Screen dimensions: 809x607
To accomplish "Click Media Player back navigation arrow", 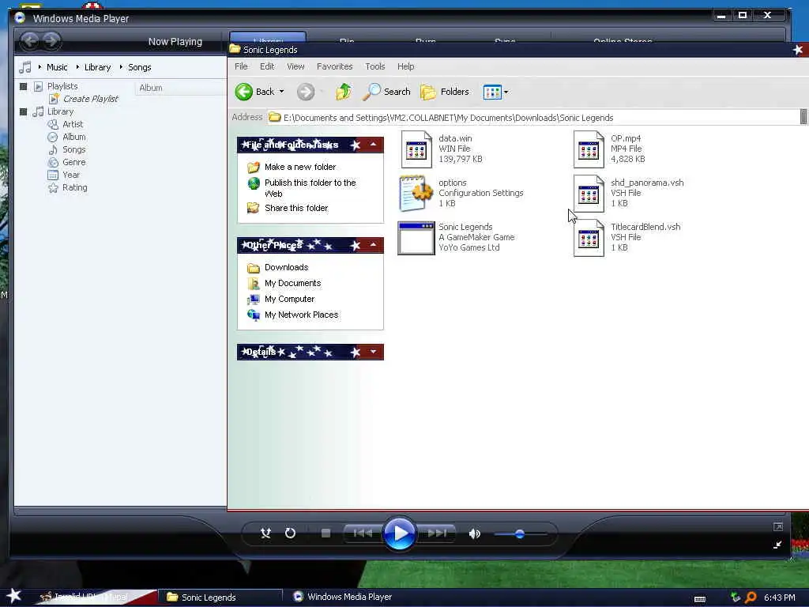I will pyautogui.click(x=30, y=40).
